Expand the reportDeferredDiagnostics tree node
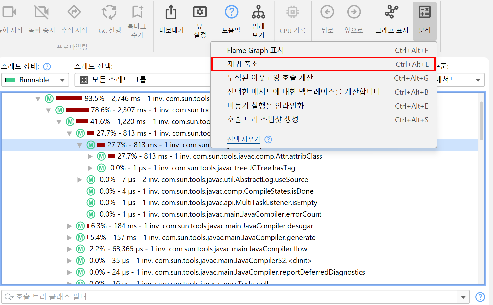Screen dimensions: 493x305 coord(69,272)
